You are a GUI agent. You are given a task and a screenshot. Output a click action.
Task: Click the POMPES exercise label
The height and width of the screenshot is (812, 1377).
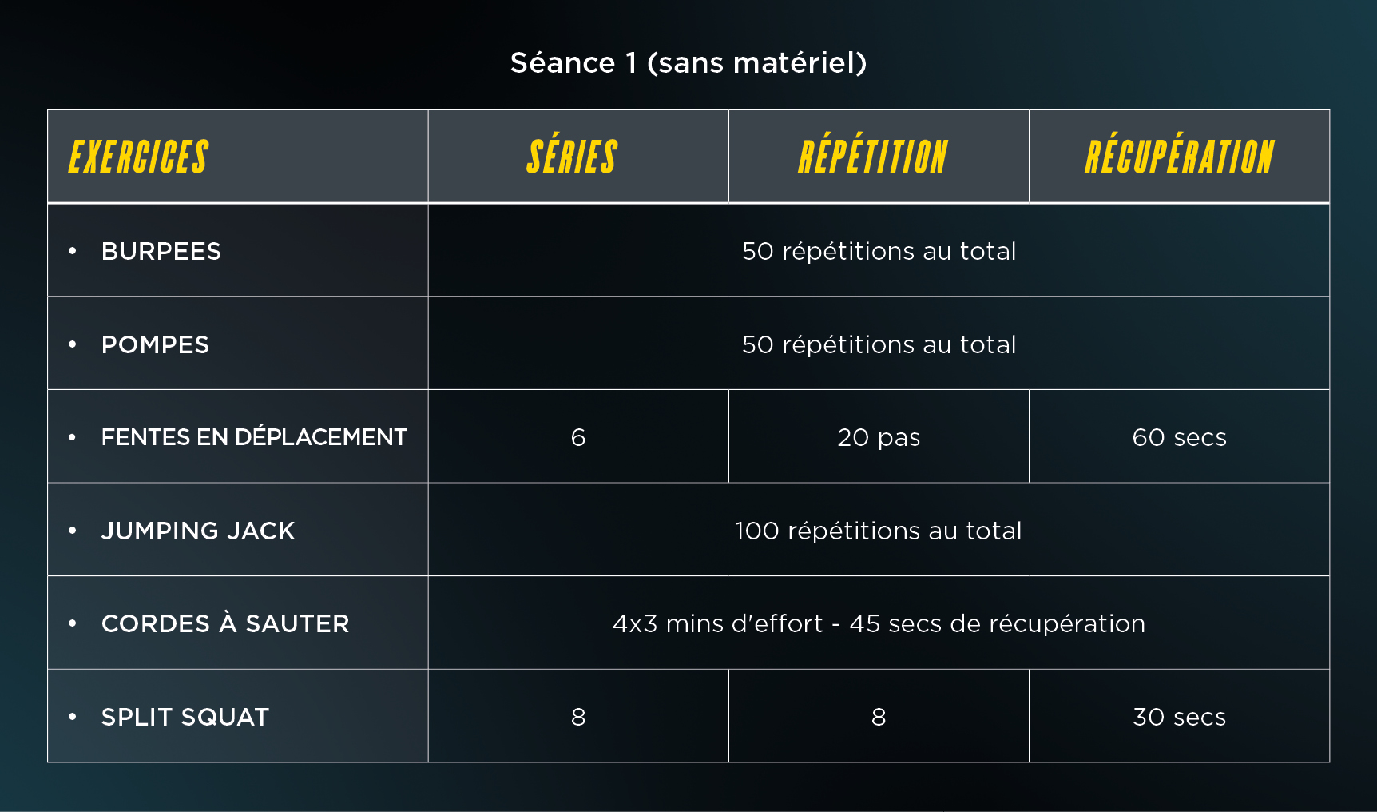tap(155, 344)
